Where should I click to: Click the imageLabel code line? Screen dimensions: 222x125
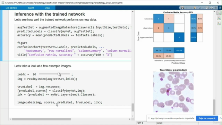60,102
